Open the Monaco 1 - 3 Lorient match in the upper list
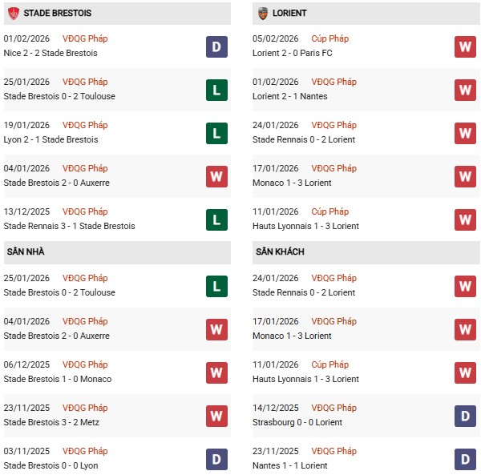The width and height of the screenshot is (481, 475). point(292,183)
